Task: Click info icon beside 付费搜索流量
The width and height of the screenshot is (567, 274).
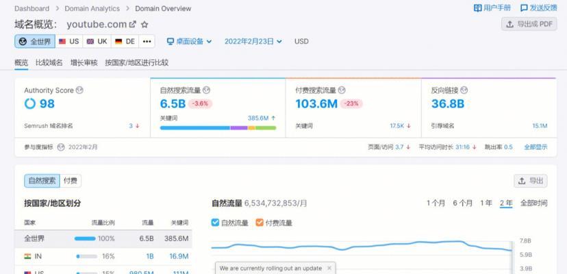Action: pyautogui.click(x=342, y=90)
